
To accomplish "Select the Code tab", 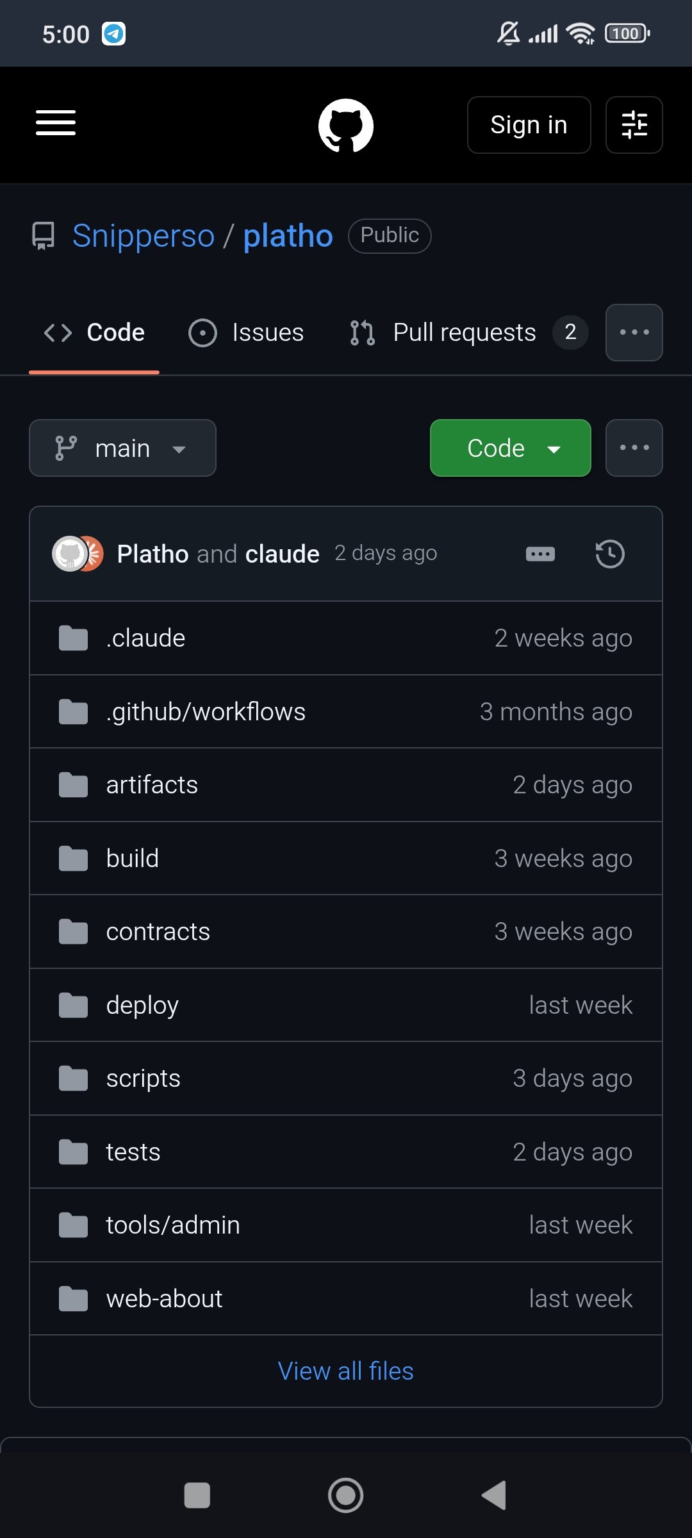I will coord(94,333).
